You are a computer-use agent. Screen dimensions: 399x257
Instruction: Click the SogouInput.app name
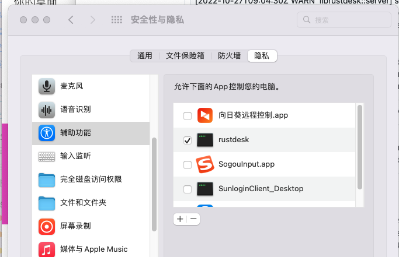pyautogui.click(x=247, y=164)
